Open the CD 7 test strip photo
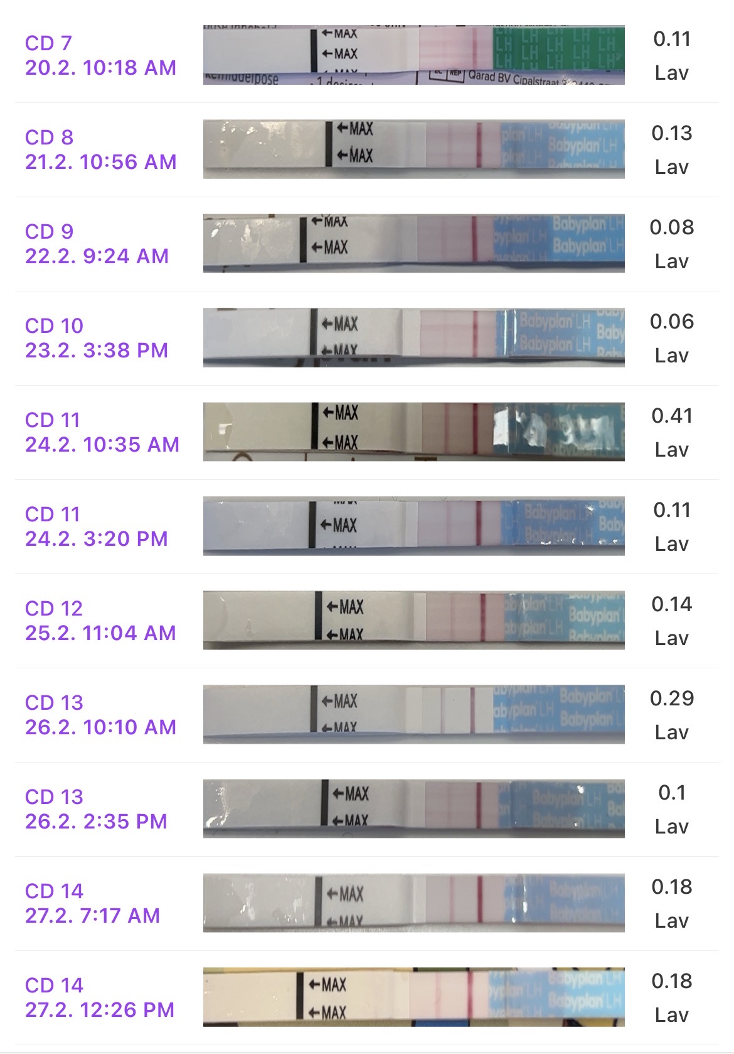This screenshot has width=734, height=1054. (413, 55)
